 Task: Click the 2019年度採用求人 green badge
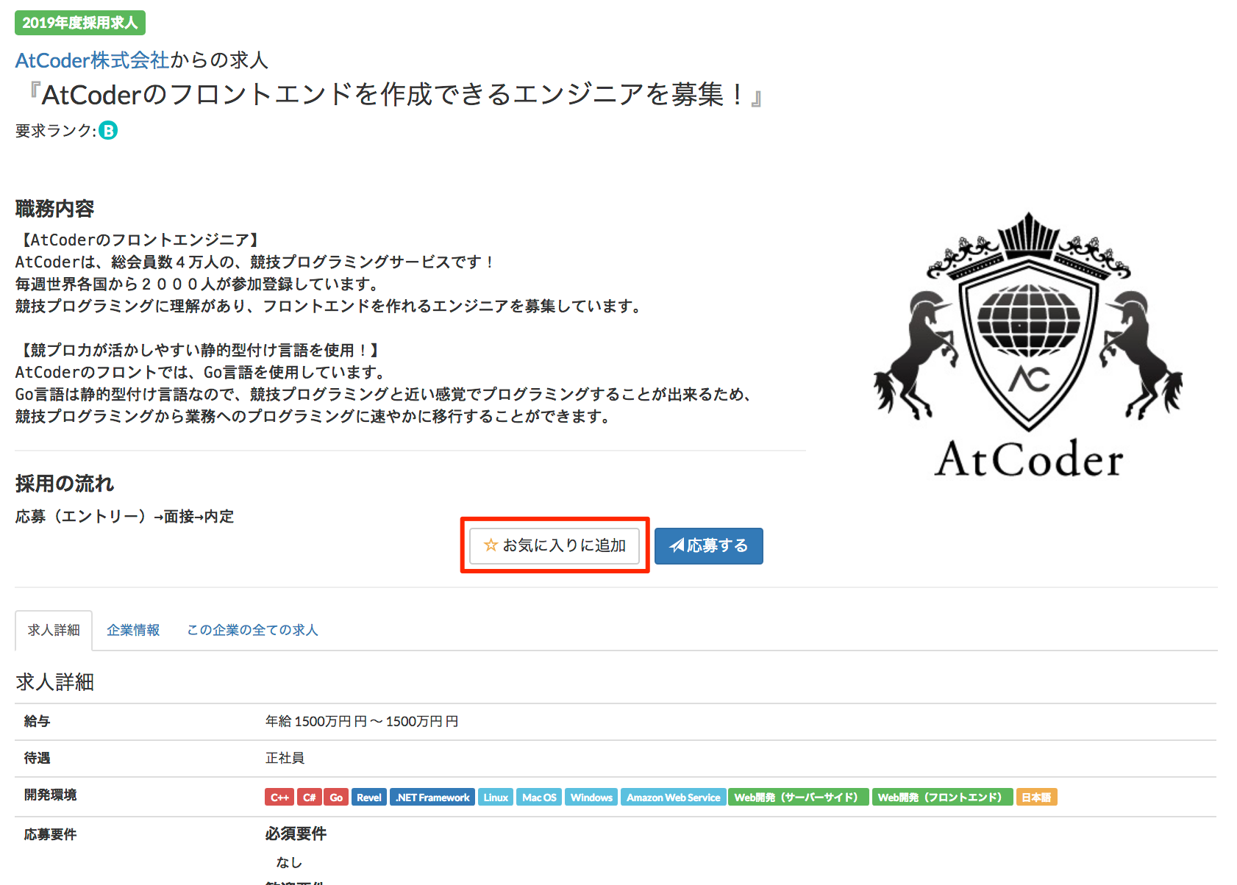pos(80,23)
